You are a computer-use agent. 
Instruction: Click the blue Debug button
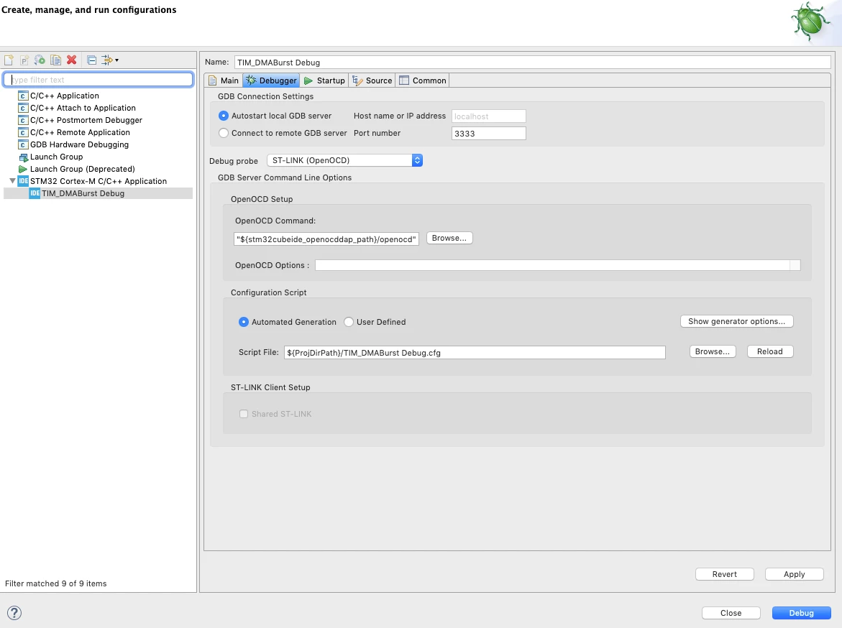point(802,613)
